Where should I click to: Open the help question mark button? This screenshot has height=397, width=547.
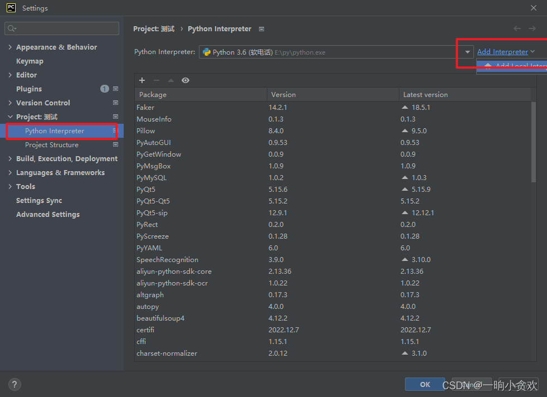pyautogui.click(x=14, y=384)
